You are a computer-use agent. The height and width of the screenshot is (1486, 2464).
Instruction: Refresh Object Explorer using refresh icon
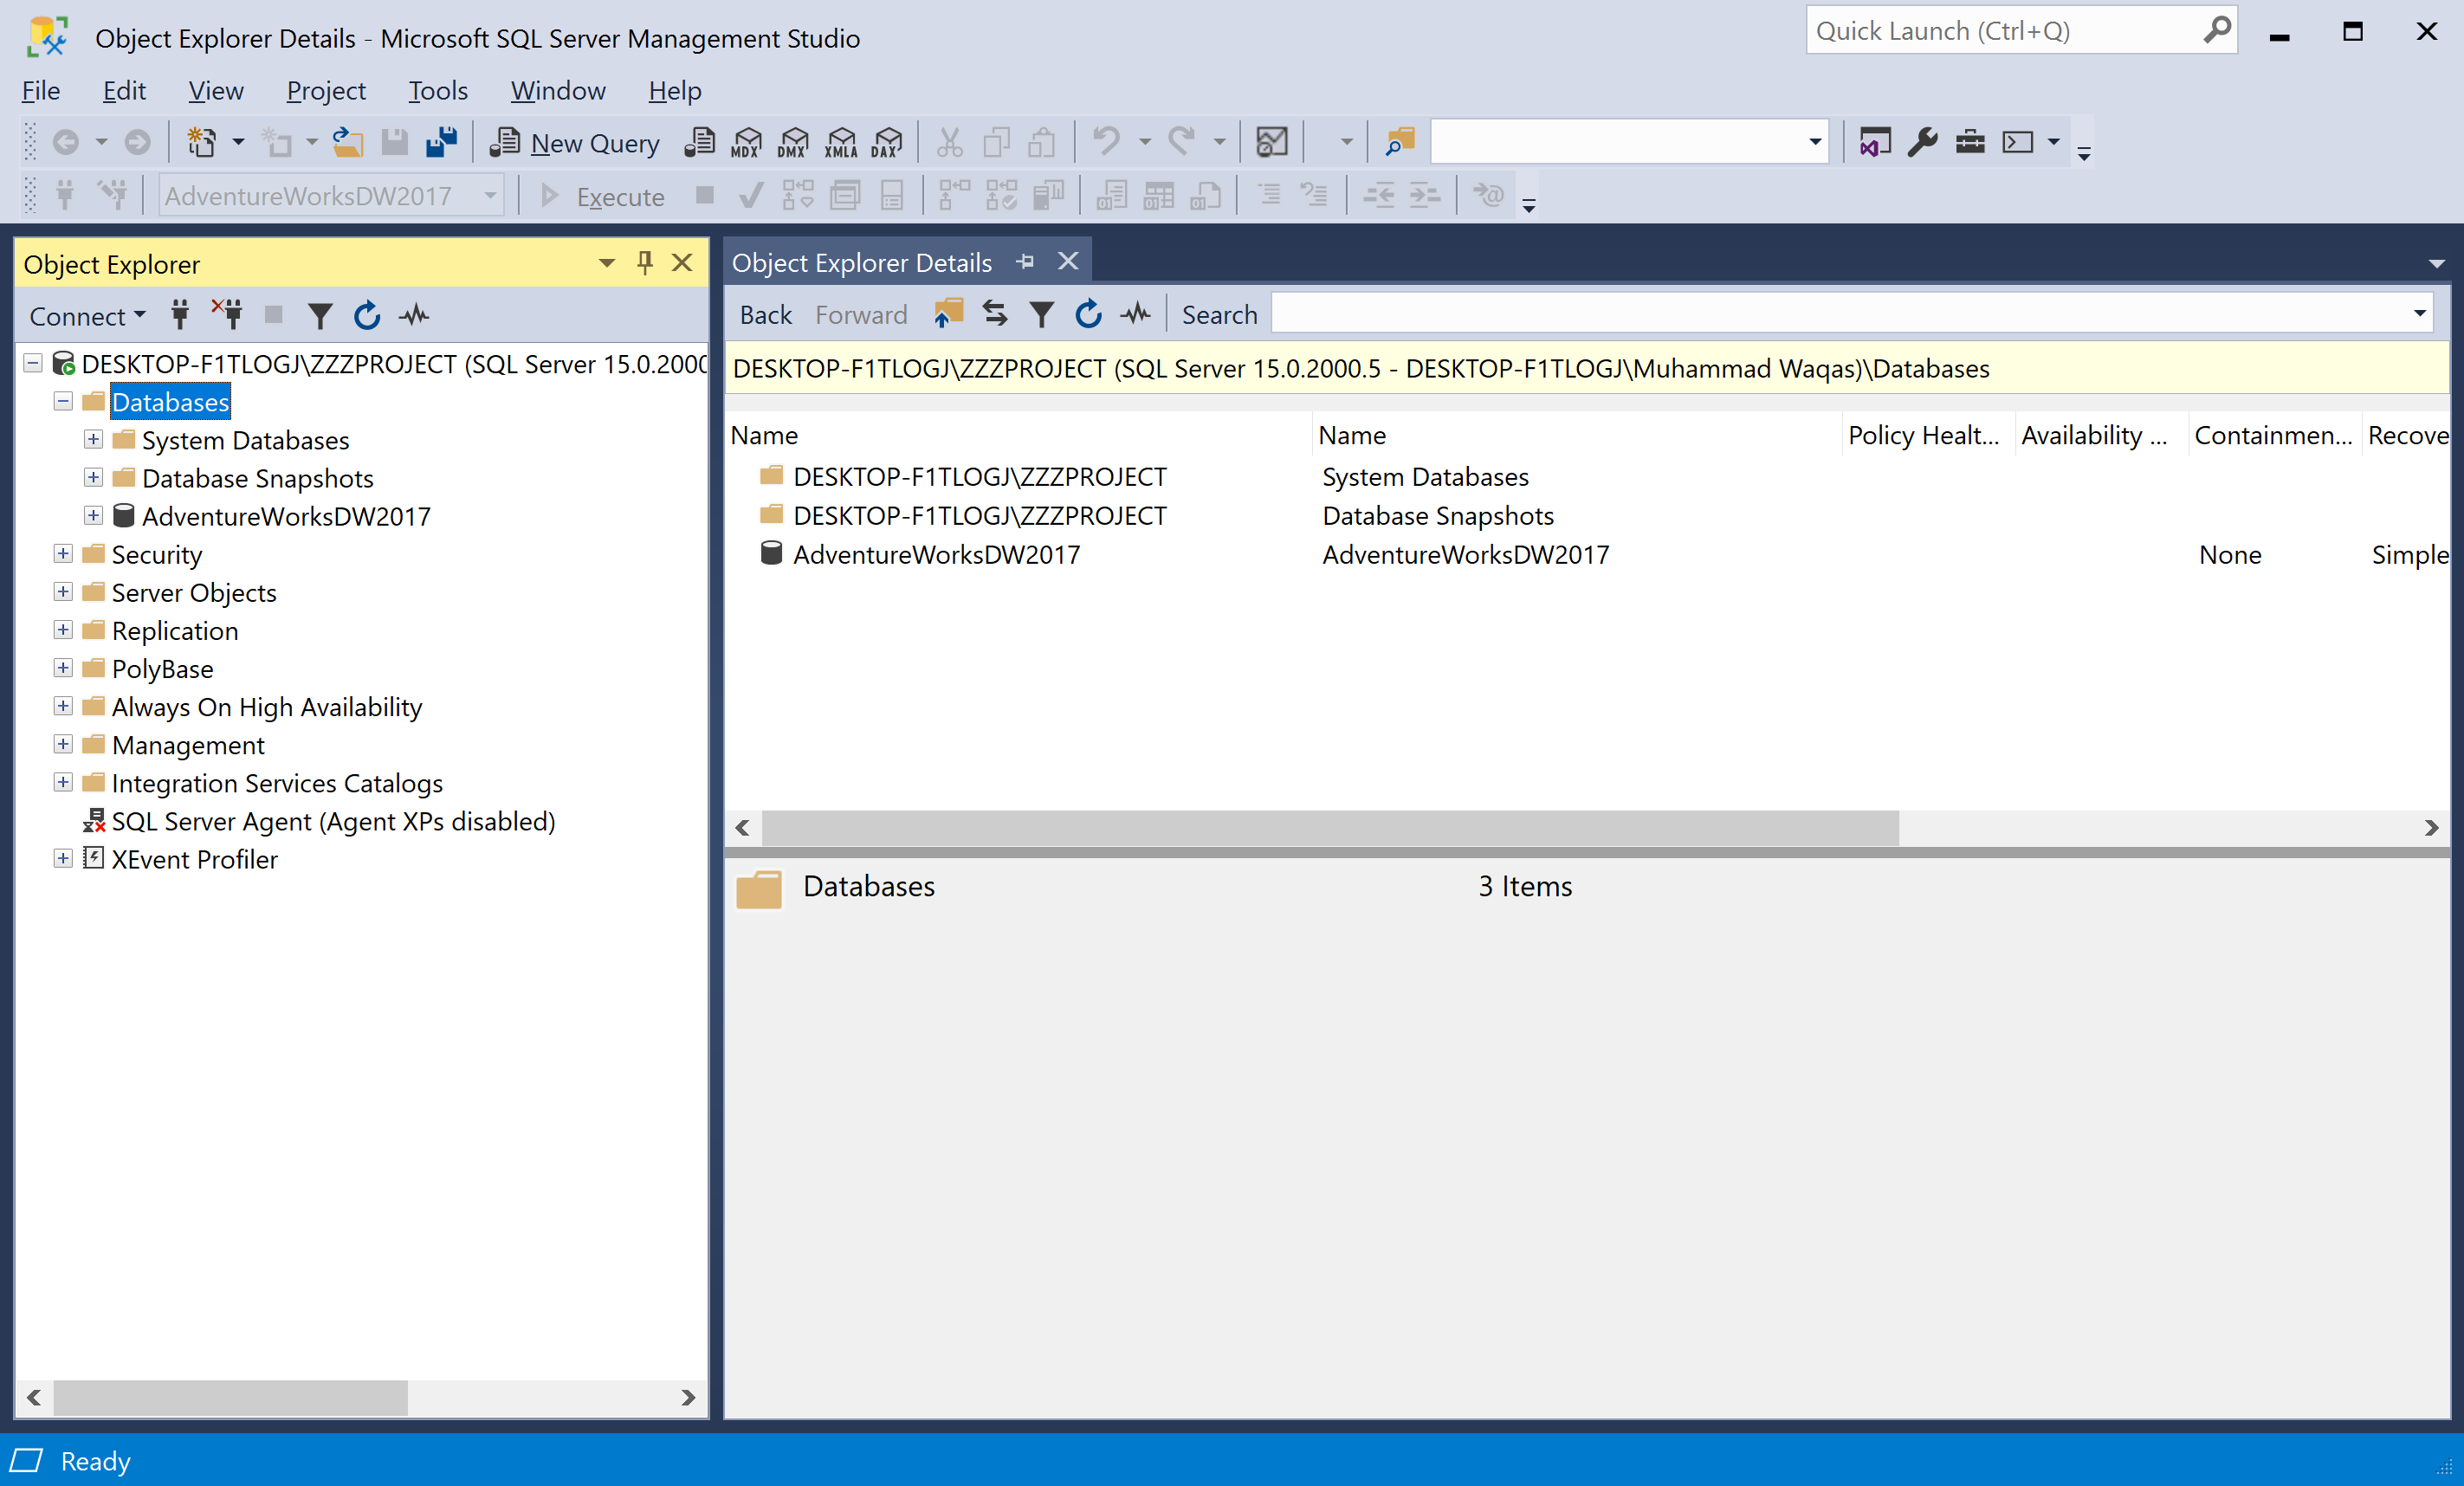[x=367, y=316]
